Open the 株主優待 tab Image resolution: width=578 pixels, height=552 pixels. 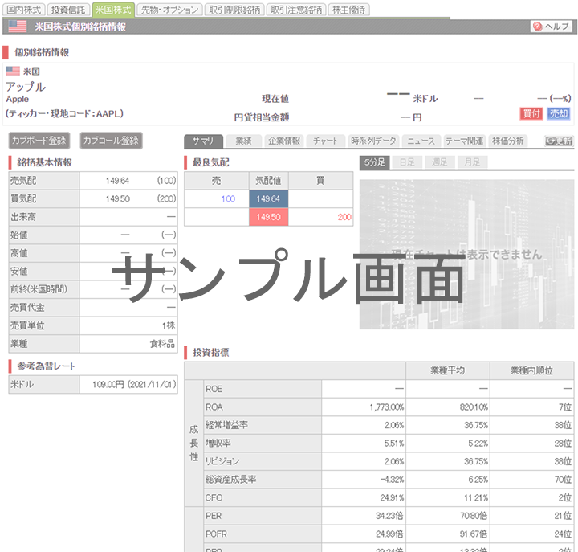[x=348, y=10]
